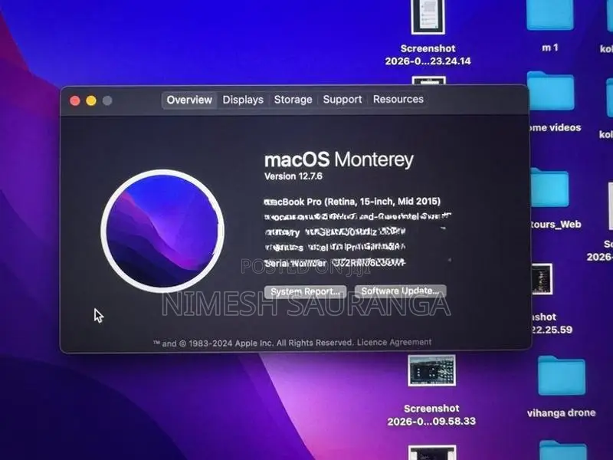Select the Screenshot 09.58.33 file thumbnail
The image size is (613, 460).
coord(431,370)
